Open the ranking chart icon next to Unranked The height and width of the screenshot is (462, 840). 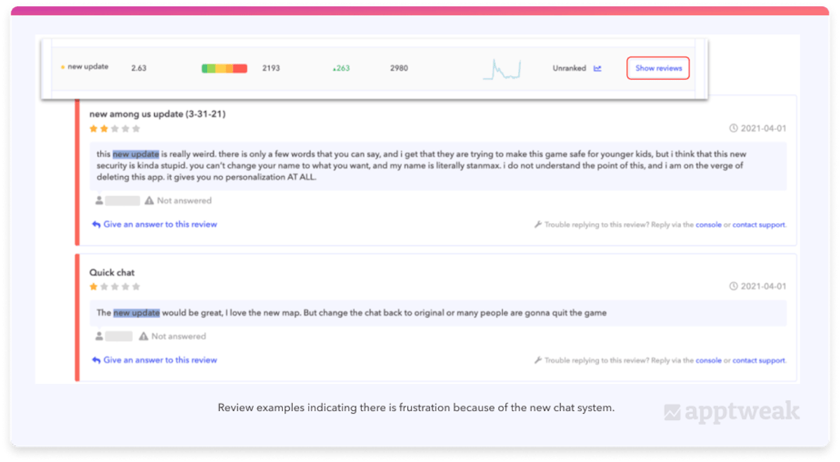pos(597,68)
